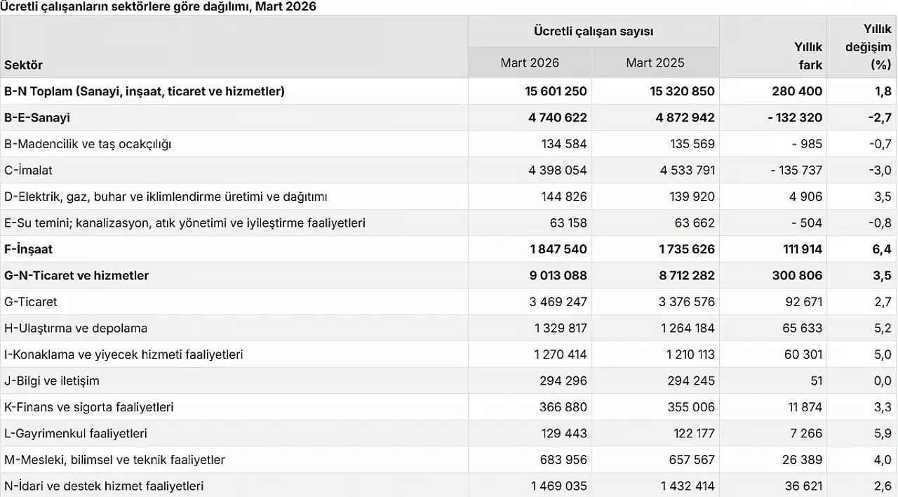Viewport: 898px width, 497px height.
Task: Select the value 1 270 414
Action: [x=561, y=354]
